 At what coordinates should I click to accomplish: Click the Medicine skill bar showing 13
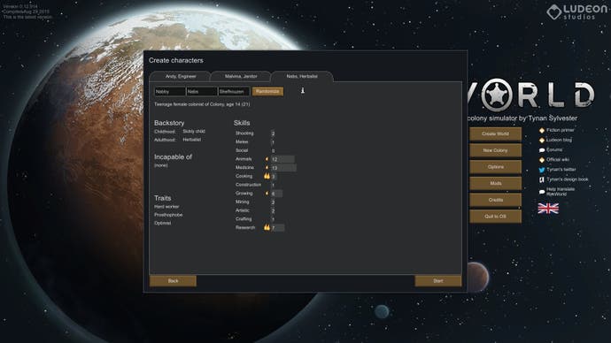tap(283, 168)
